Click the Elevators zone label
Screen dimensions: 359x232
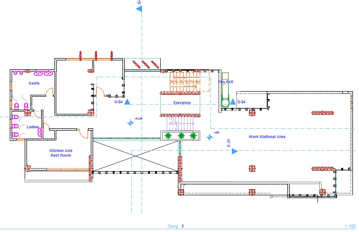(182, 103)
